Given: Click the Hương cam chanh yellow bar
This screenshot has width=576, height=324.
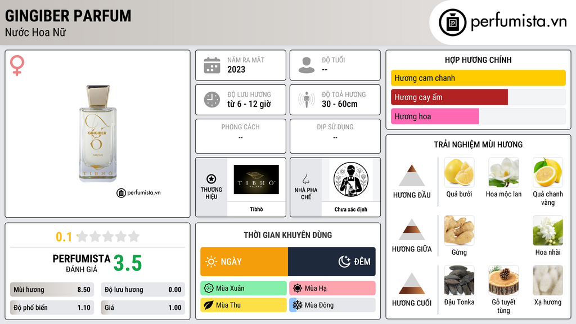Looking at the screenshot, I should 478,78.
